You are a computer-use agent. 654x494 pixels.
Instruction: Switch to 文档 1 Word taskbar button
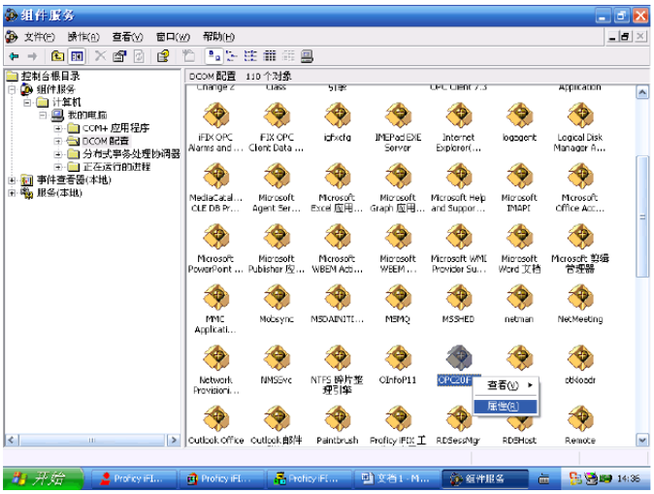397,478
